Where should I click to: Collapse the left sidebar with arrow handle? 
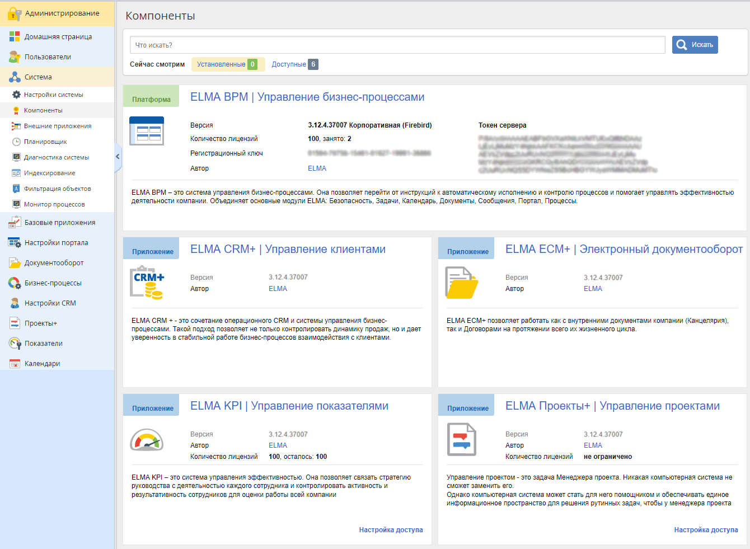(x=118, y=157)
